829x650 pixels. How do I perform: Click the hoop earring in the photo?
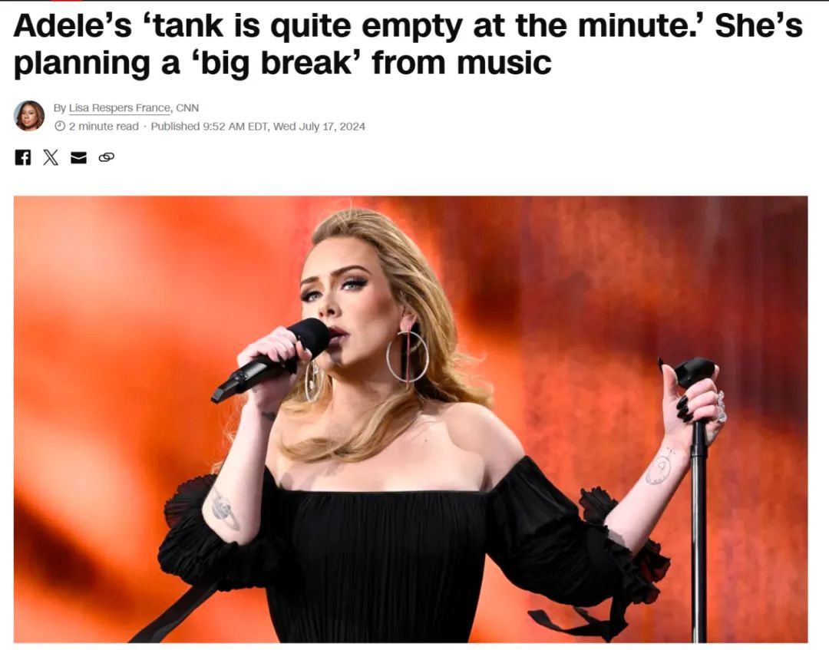coord(407,355)
